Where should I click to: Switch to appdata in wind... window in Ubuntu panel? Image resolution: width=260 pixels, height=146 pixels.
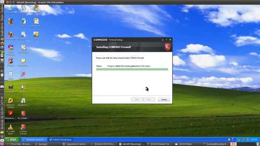75,144
